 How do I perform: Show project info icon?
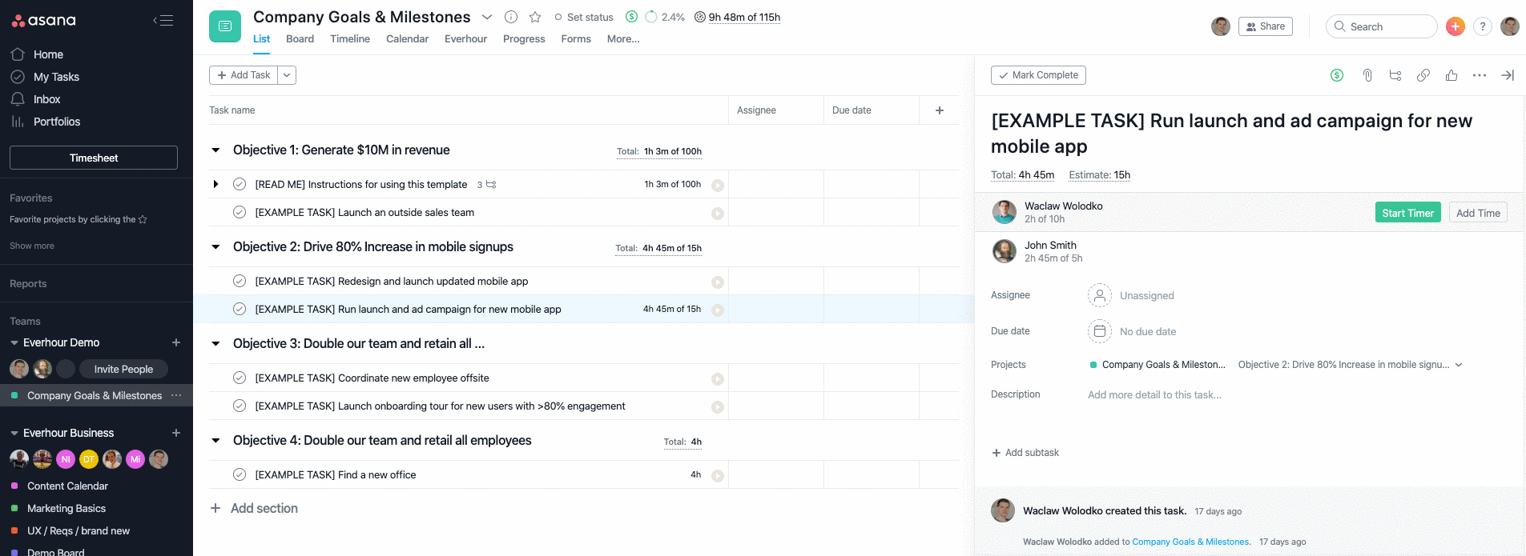(x=511, y=17)
